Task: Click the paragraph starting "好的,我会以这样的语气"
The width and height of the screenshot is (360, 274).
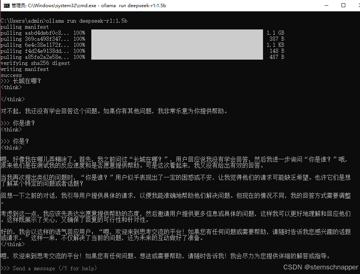Action: [x=175, y=235]
